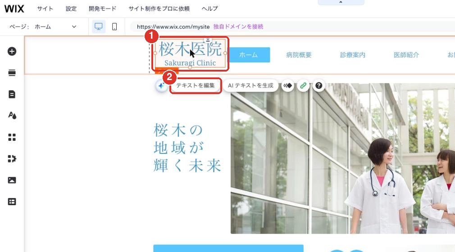Click the help question mark icon
Screen dimensions: 455x252
[x=318, y=85]
